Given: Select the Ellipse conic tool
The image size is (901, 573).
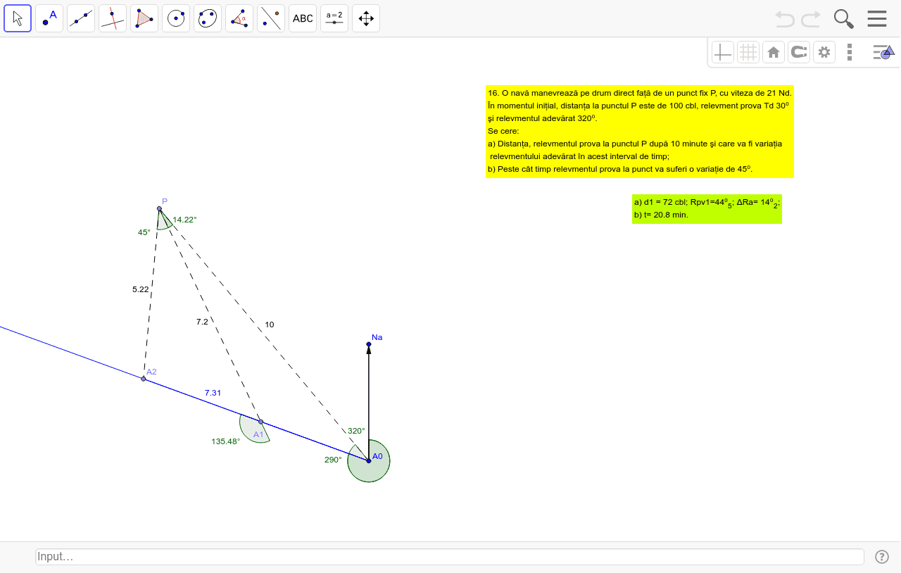Looking at the screenshot, I should [x=208, y=18].
